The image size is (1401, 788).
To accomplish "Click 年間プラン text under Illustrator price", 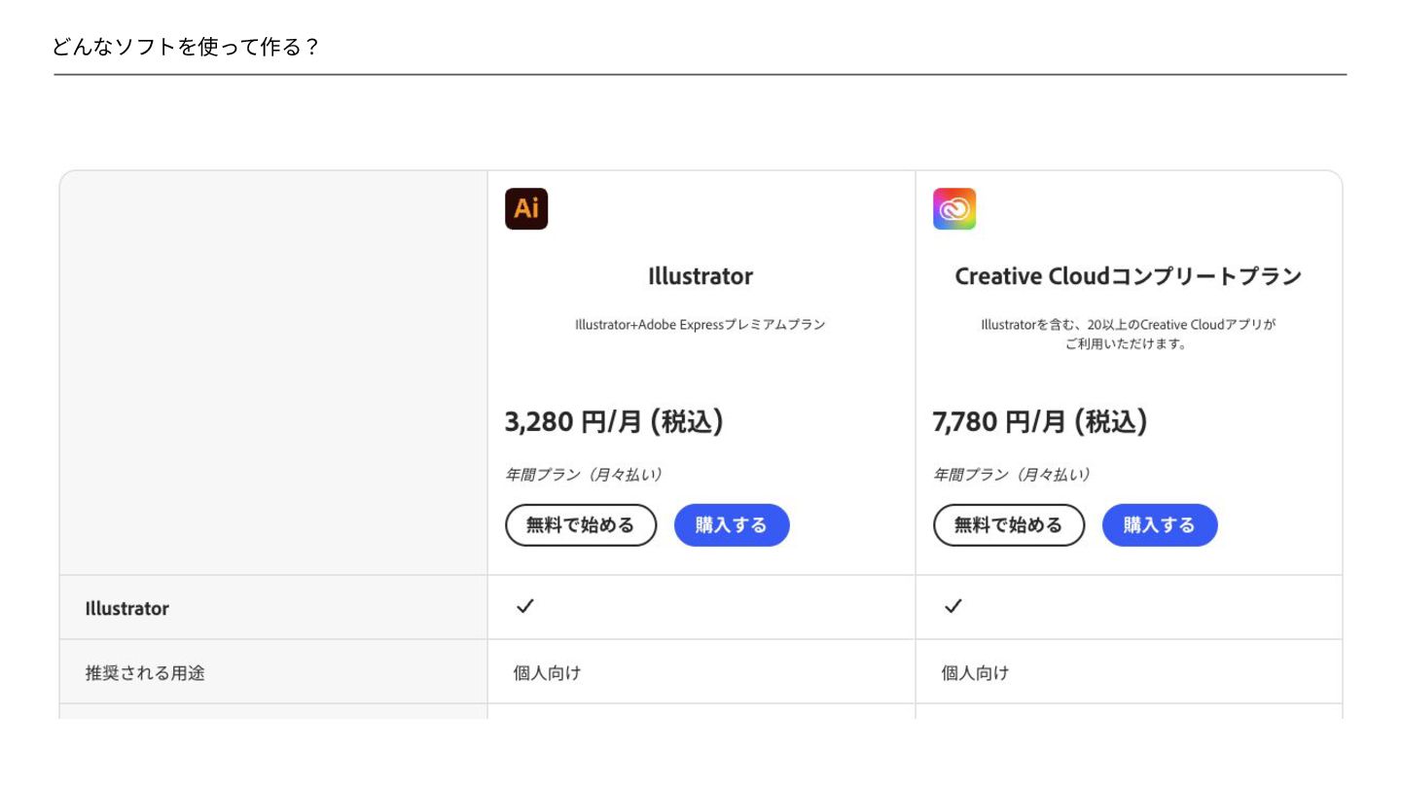I will (x=584, y=475).
